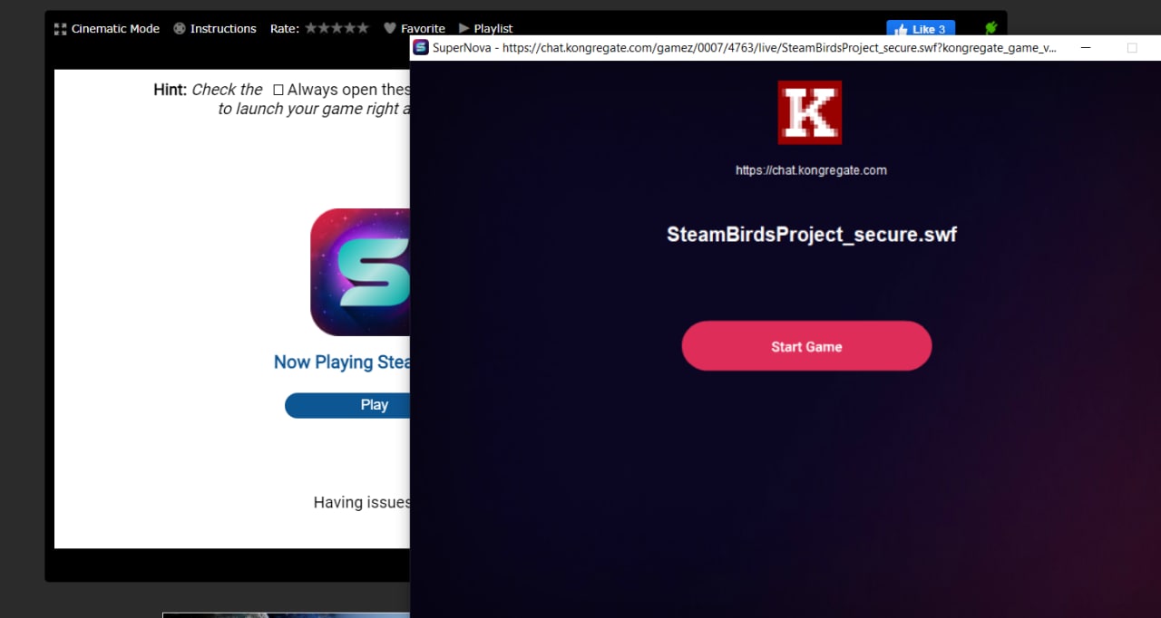The width and height of the screenshot is (1161, 618).
Task: Rate the game three stars
Action: pyautogui.click(x=337, y=28)
